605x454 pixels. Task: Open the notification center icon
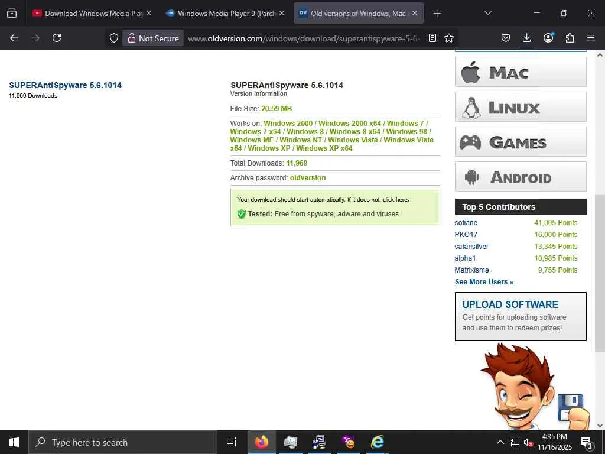pos(587,442)
